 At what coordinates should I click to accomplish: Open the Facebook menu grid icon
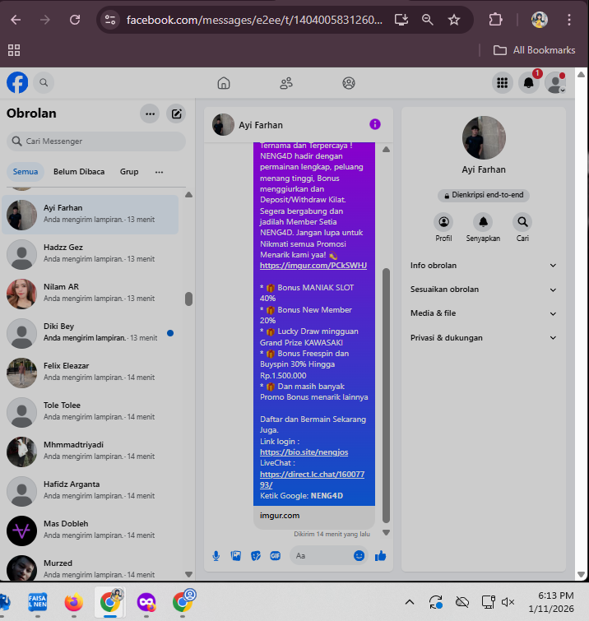(503, 83)
